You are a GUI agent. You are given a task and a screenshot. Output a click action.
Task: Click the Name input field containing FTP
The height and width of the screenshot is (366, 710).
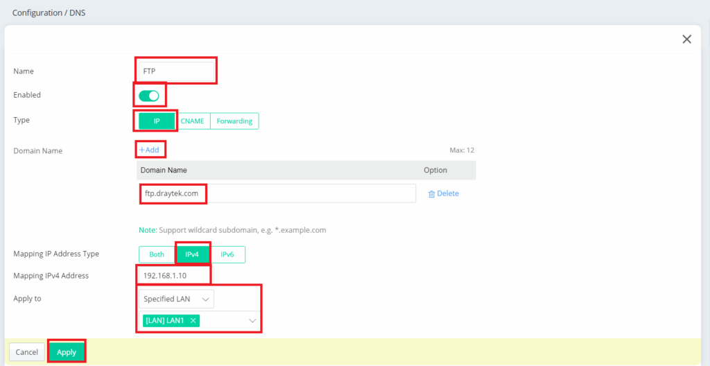coord(175,71)
